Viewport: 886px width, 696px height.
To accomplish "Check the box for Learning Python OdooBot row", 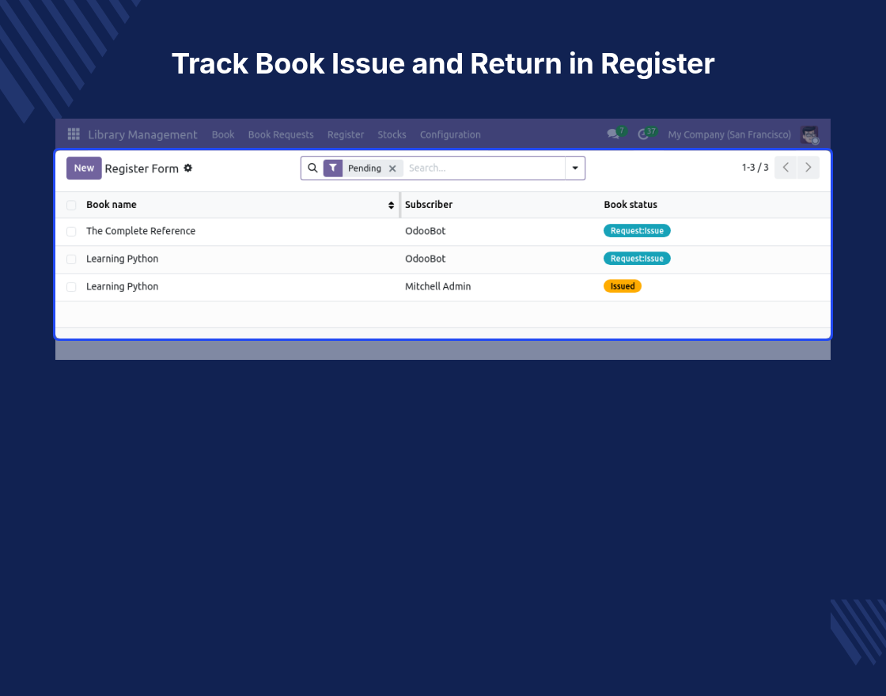I will (71, 259).
